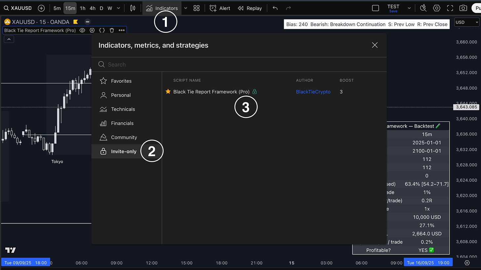
Task: Switch to the 5m timeframe
Action: click(x=57, y=8)
